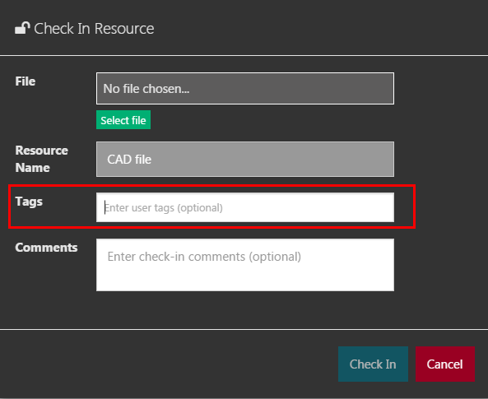Focus the check-in comments text area
Screen dimensions: 488x399
pyautogui.click(x=245, y=265)
